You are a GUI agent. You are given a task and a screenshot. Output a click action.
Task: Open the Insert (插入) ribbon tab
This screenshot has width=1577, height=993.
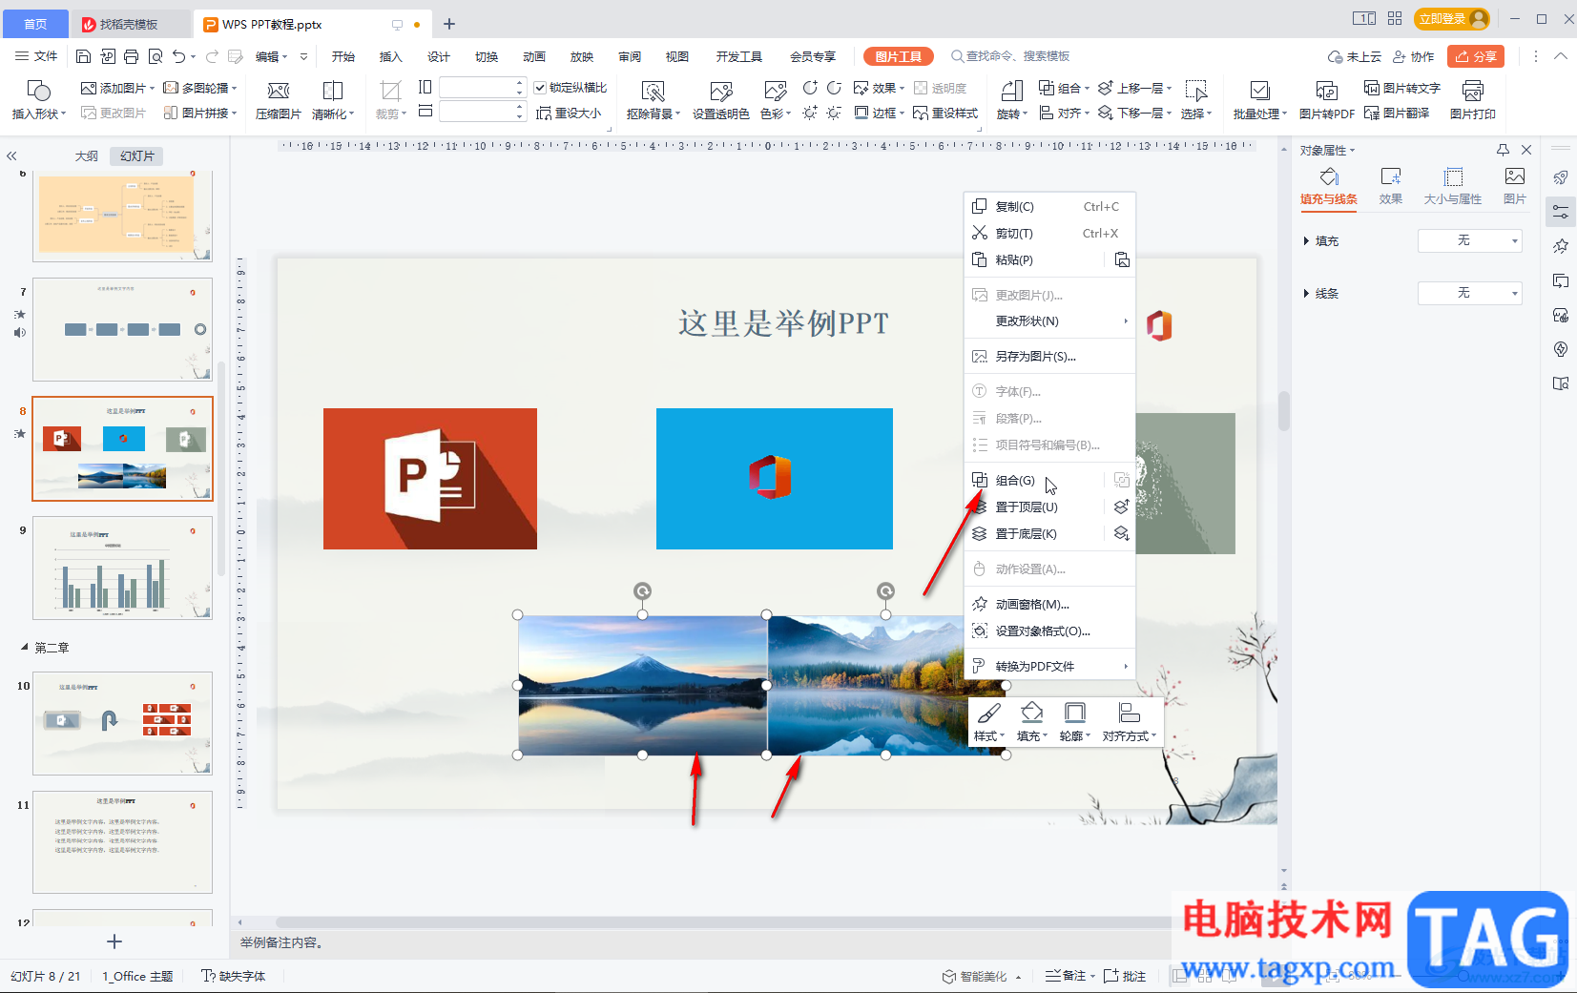(x=391, y=56)
